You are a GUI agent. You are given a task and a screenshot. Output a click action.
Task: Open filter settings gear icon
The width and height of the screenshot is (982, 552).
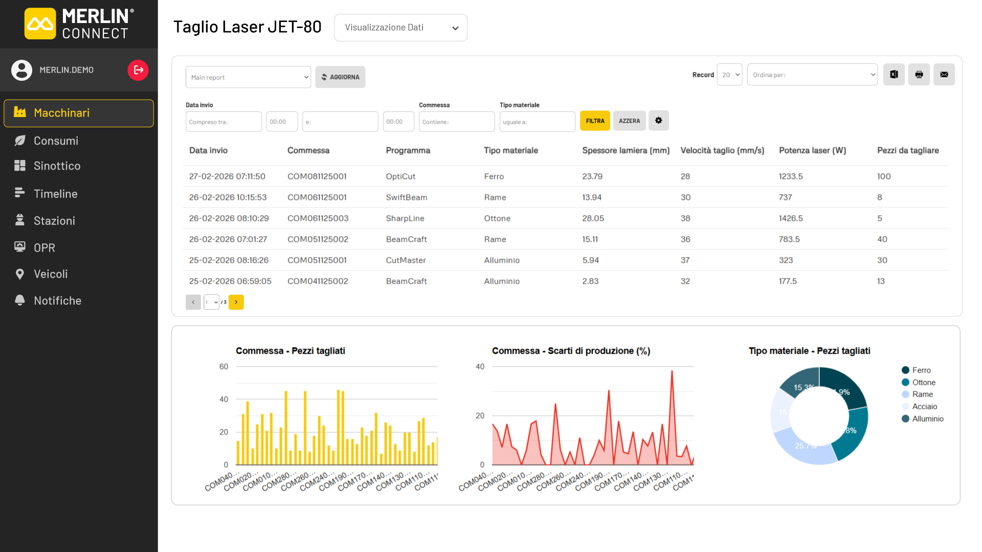[x=658, y=121]
